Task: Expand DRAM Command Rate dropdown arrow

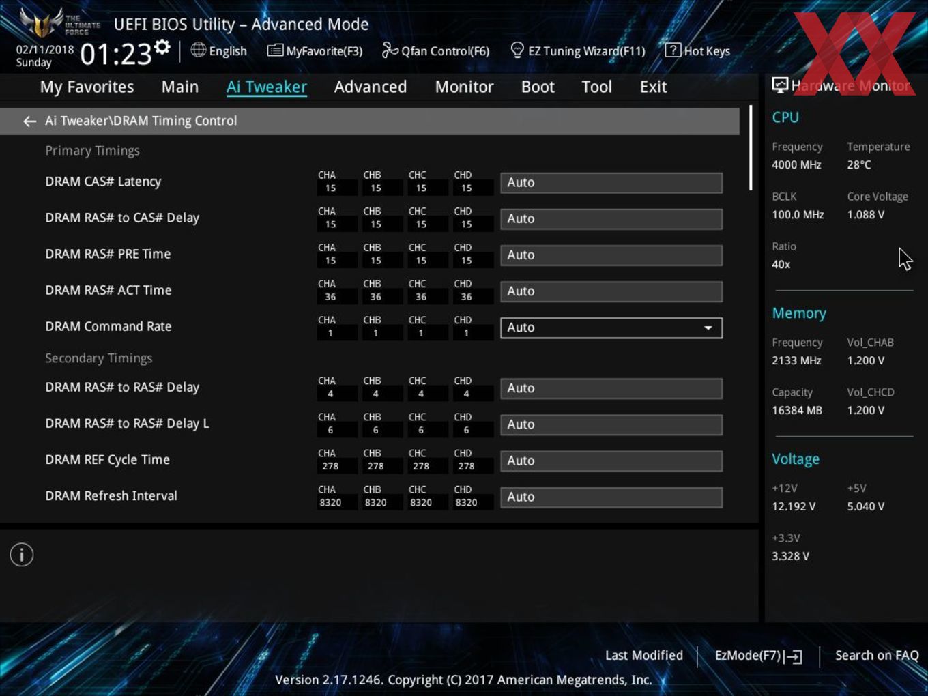Action: 708,328
